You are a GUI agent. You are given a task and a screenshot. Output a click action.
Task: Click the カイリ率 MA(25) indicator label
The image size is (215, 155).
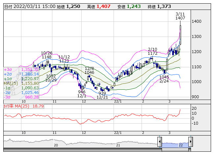[16, 106]
